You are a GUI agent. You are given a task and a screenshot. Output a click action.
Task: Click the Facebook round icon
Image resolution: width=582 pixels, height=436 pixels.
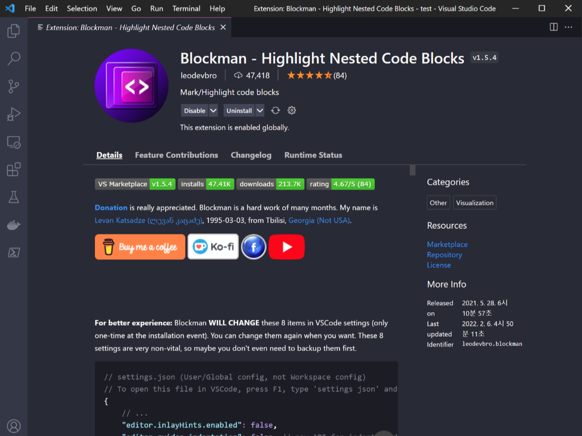click(254, 247)
